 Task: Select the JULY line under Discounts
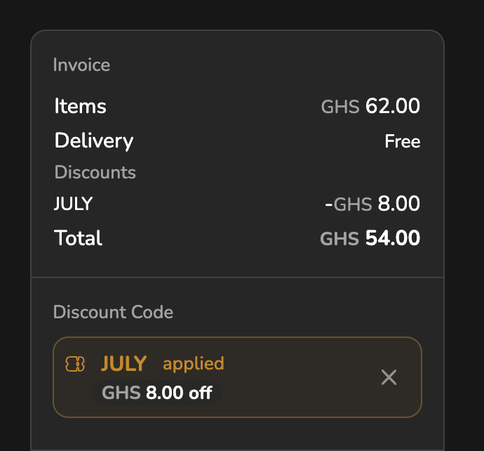pyautogui.click(x=74, y=204)
